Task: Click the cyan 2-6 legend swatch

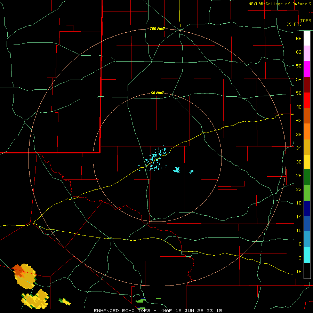Action: coord(307,255)
